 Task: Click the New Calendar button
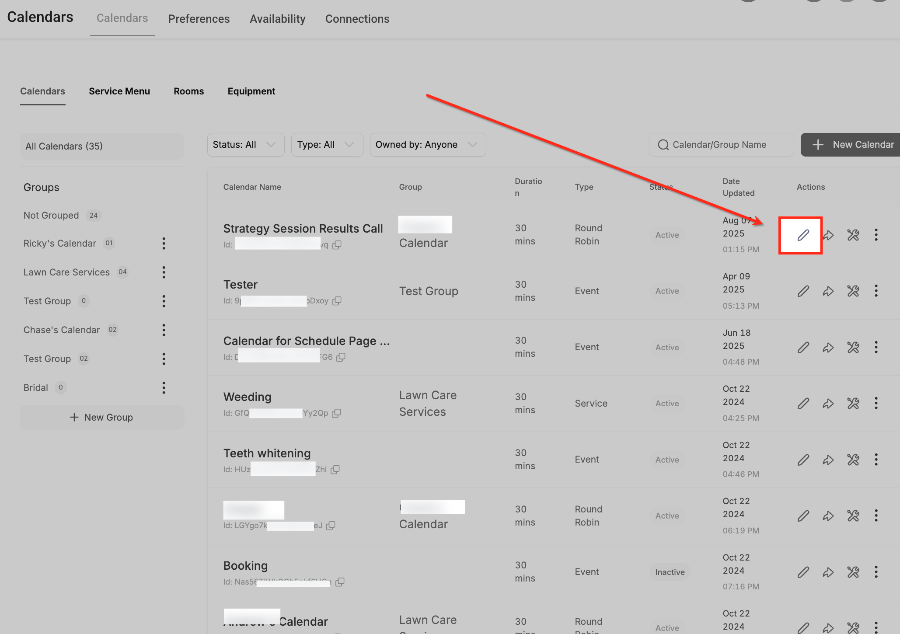(852, 145)
